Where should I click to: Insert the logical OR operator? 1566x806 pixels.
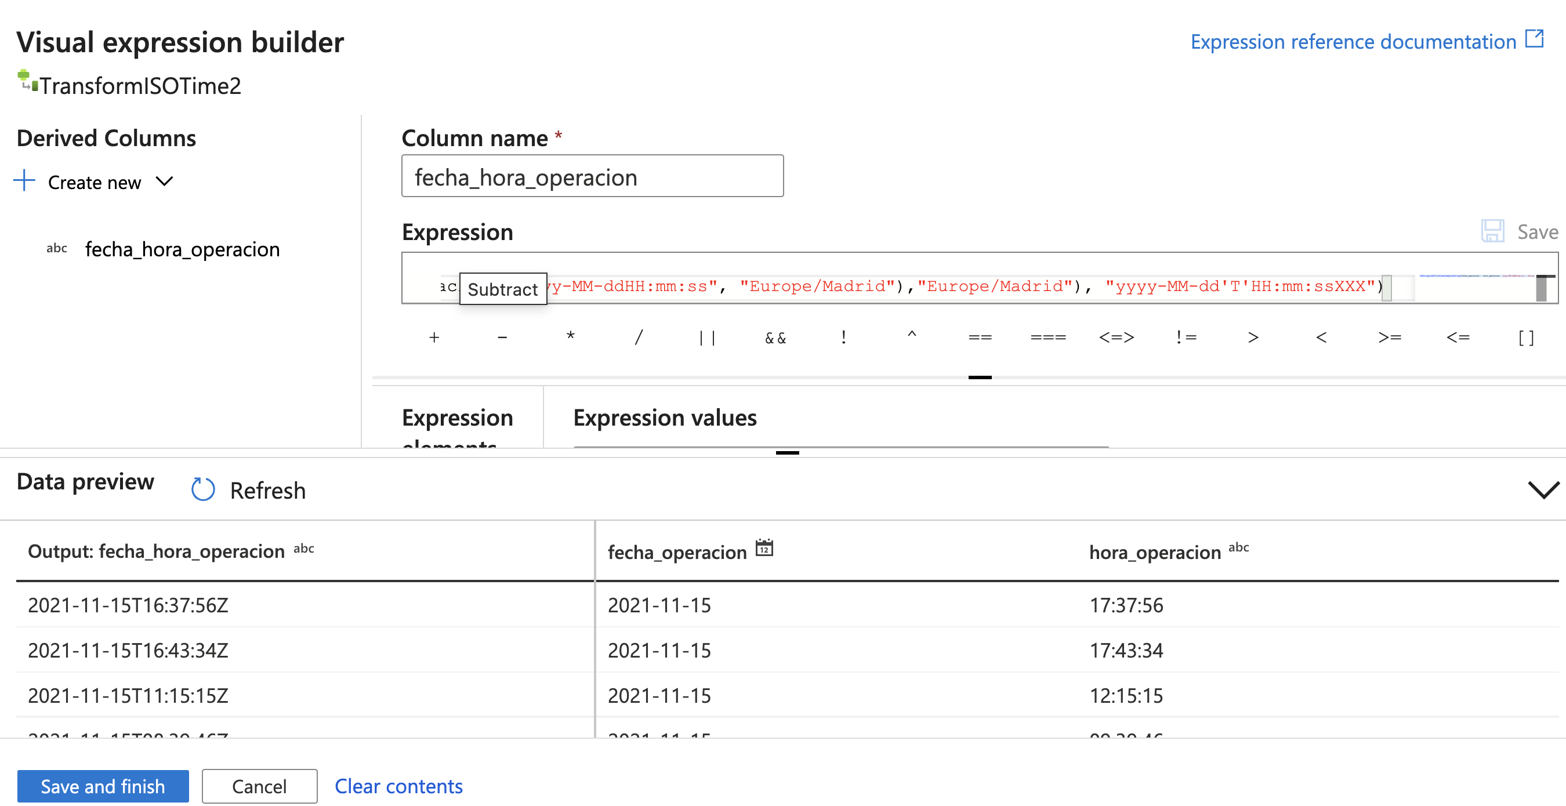point(707,337)
